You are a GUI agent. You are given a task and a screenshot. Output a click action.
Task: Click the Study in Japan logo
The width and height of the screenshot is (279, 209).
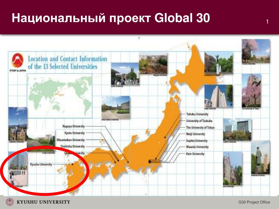click(x=17, y=62)
